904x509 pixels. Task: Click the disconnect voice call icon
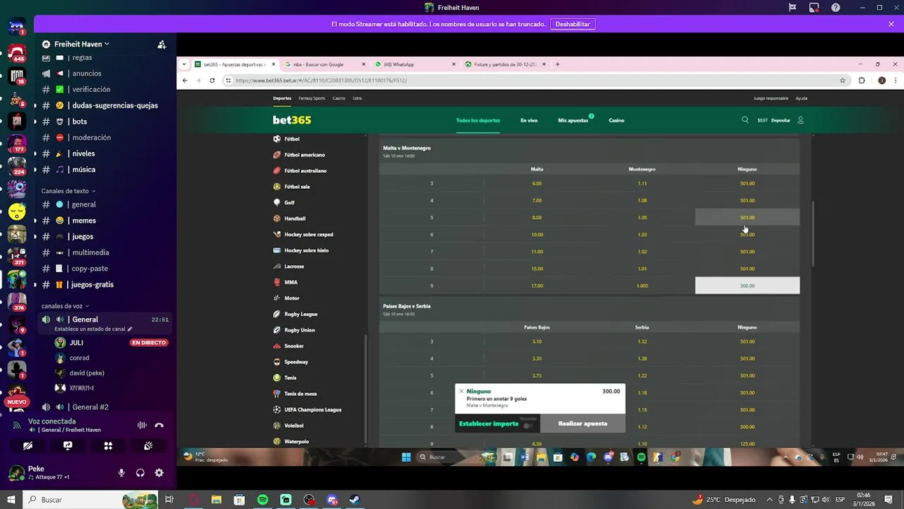tap(159, 425)
